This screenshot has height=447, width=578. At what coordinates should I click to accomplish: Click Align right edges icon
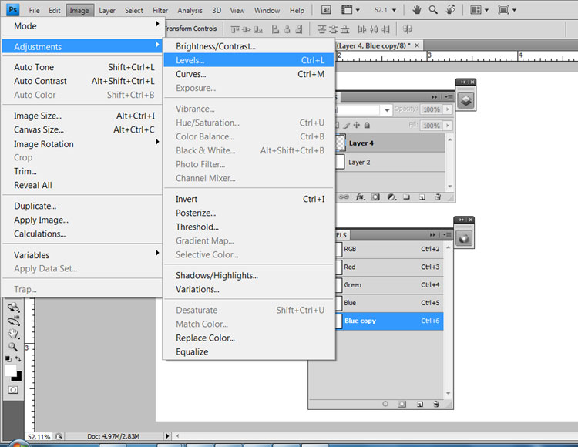(x=299, y=29)
